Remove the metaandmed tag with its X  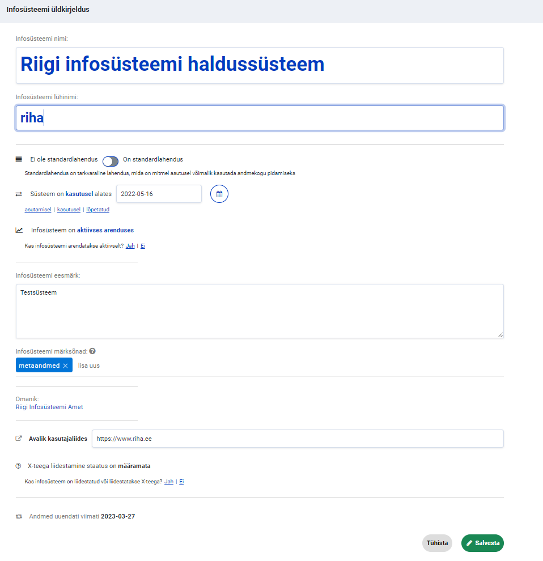click(x=66, y=366)
